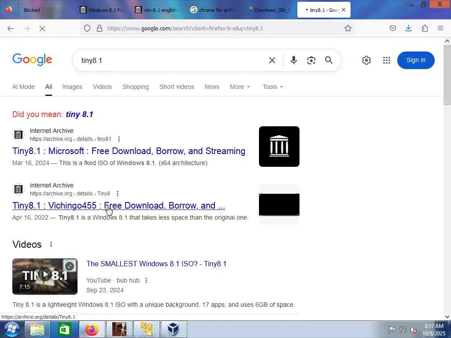Click the Internet Archive logo thumbnail
Image resolution: width=451 pixels, height=338 pixels.
point(279,146)
